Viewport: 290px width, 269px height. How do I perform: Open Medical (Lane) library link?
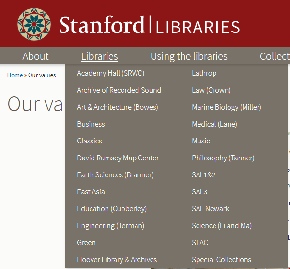click(x=214, y=124)
